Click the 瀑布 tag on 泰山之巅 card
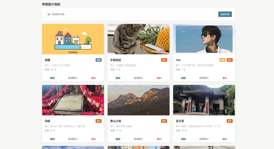 [x=164, y=121]
